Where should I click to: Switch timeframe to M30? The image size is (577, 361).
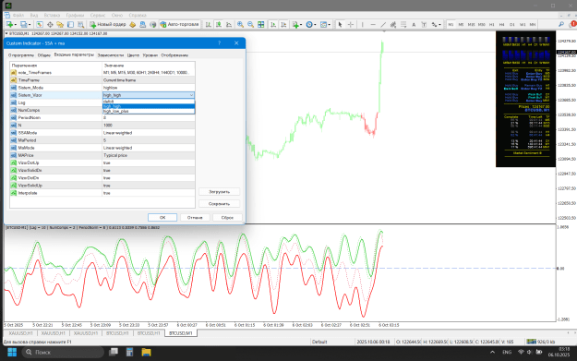click(x=481, y=24)
